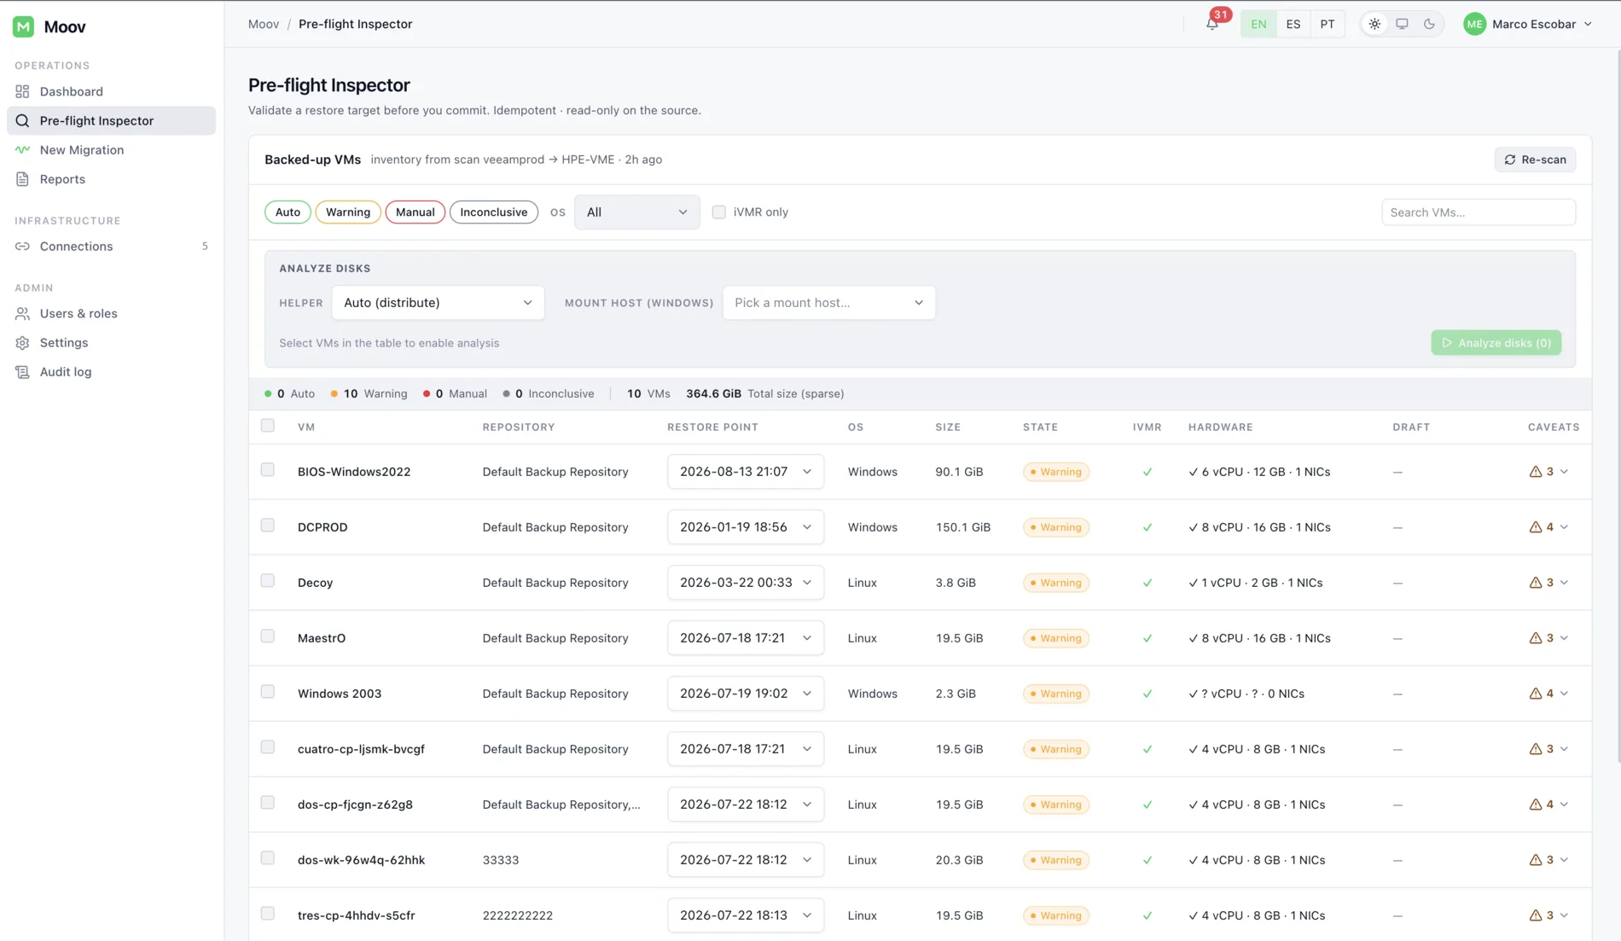Image resolution: width=1621 pixels, height=941 pixels.
Task: Click the Audit log scroll icon
Action: (22, 372)
